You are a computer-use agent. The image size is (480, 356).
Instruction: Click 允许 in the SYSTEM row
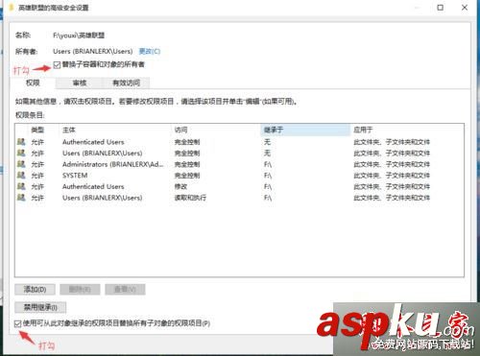pos(37,176)
